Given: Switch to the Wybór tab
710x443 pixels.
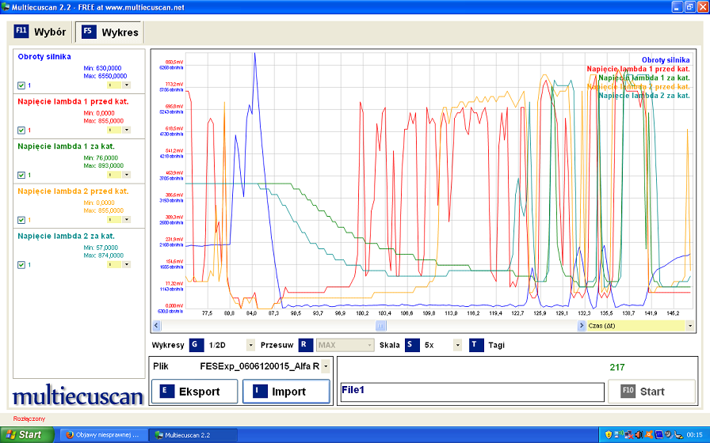Looking at the screenshot, I should 40,32.
